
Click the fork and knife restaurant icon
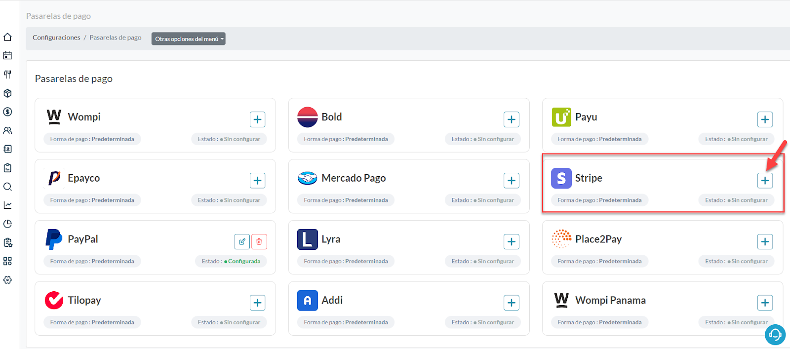pos(7,75)
